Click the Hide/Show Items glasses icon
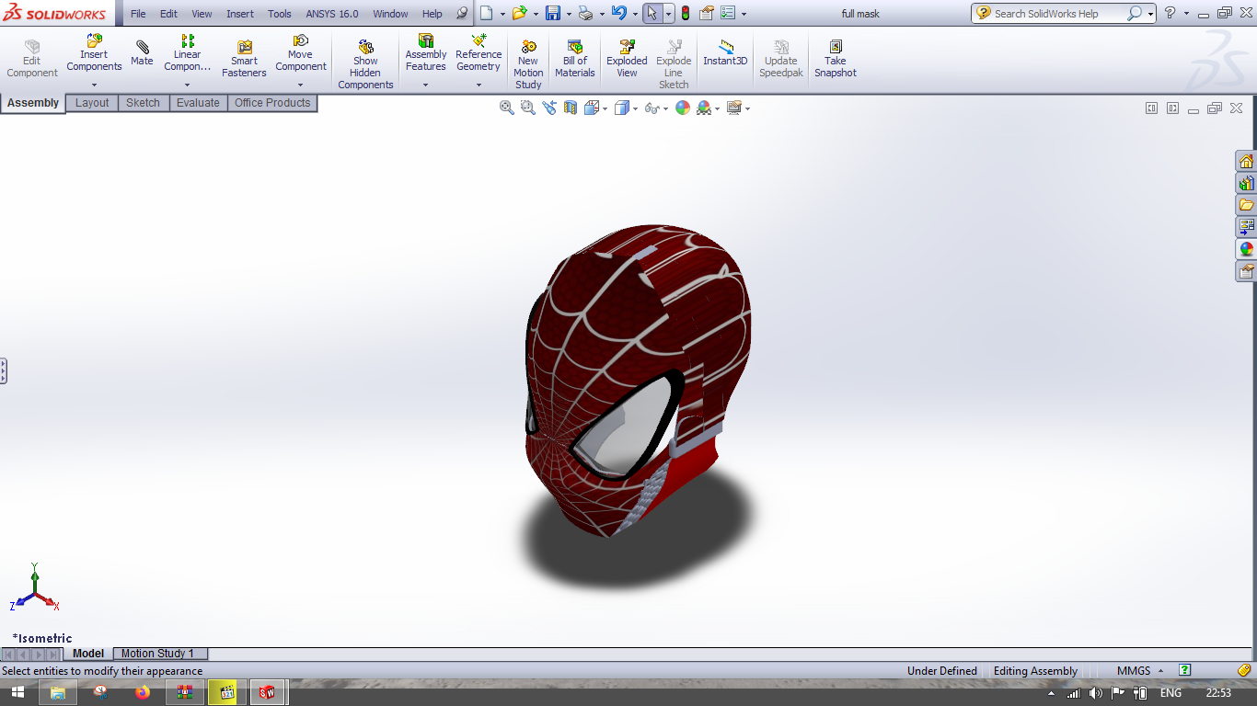1257x706 pixels. 652,108
